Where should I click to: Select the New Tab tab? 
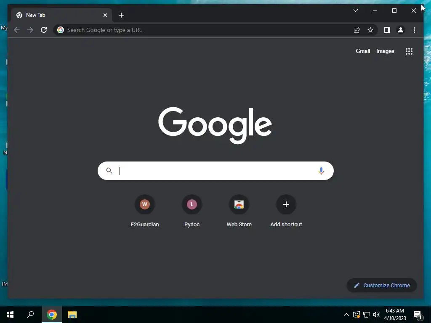tap(61, 15)
